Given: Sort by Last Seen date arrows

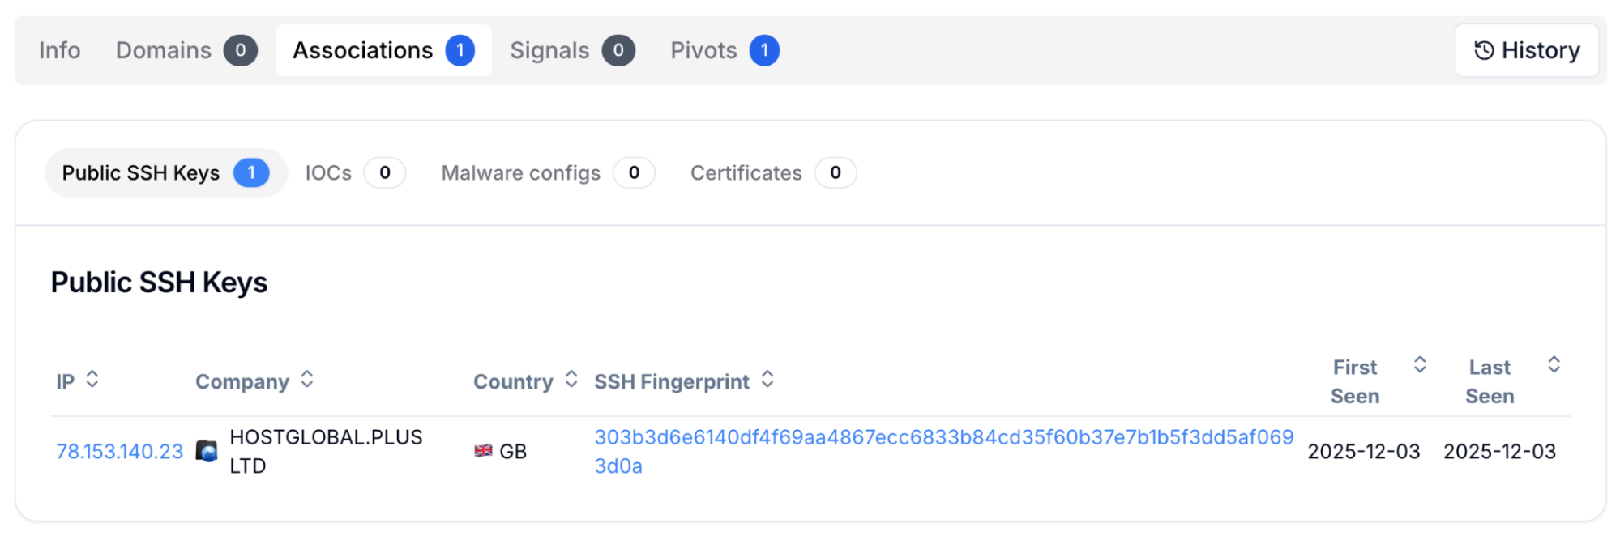Looking at the screenshot, I should click(1554, 365).
